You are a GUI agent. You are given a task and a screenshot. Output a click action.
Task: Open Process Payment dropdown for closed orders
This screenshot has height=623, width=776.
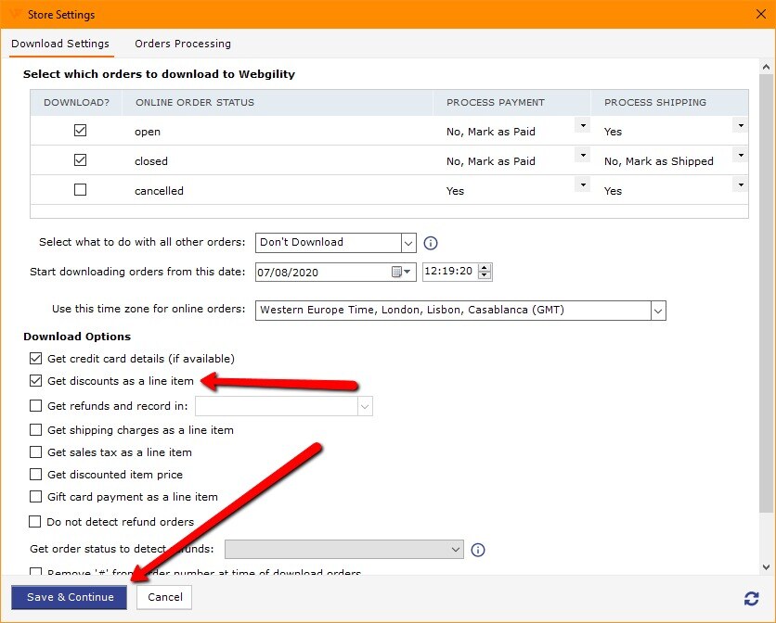click(583, 155)
